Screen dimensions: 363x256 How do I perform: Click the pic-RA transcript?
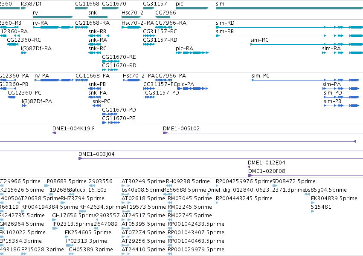pyautogui.click(x=192, y=53)
